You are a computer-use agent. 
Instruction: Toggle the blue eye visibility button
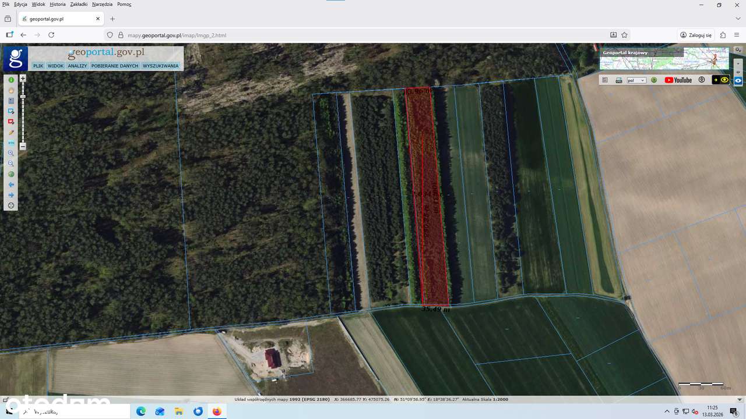point(738,80)
